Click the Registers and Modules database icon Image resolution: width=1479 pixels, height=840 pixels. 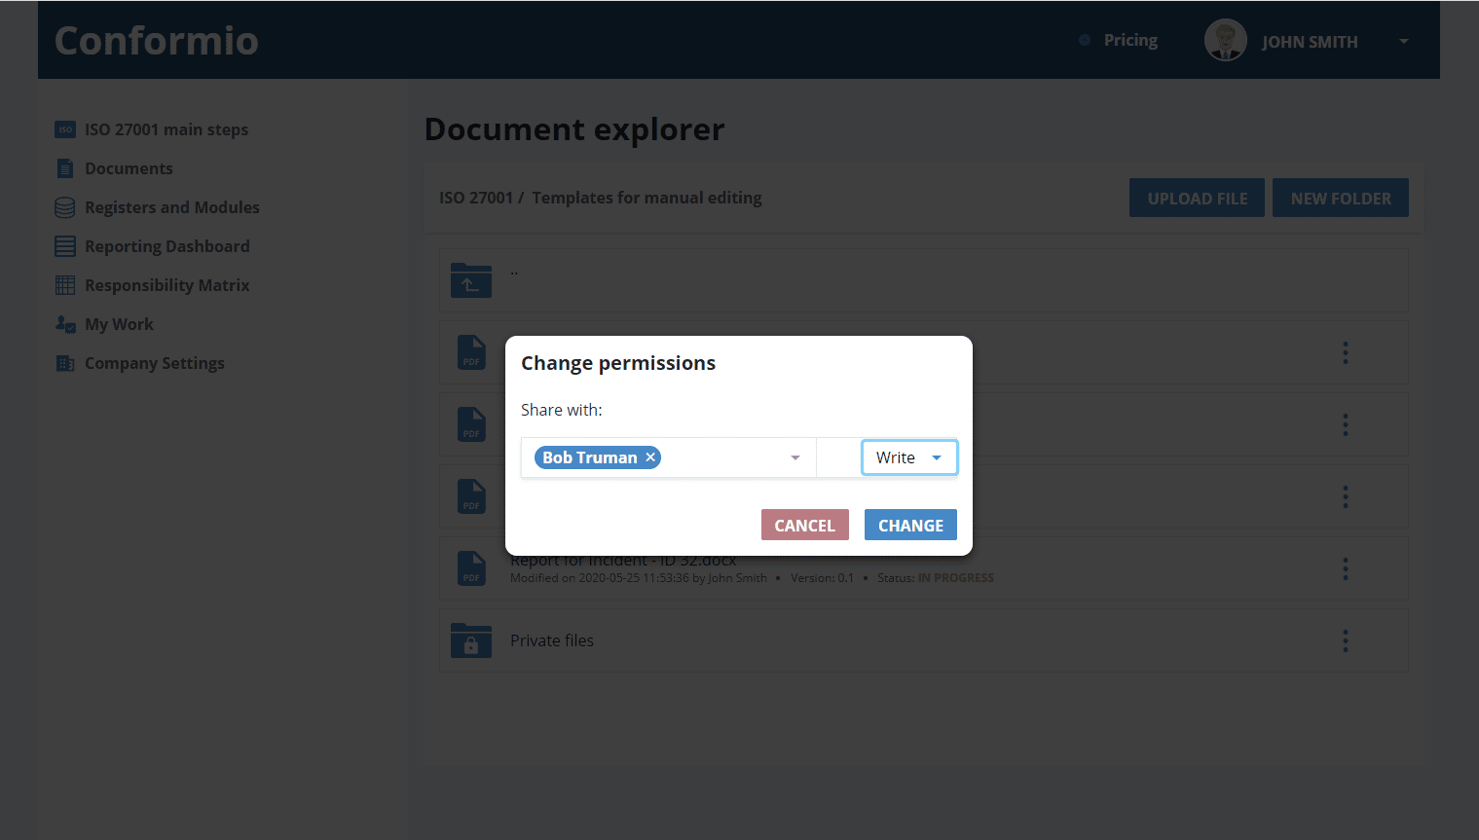65,207
